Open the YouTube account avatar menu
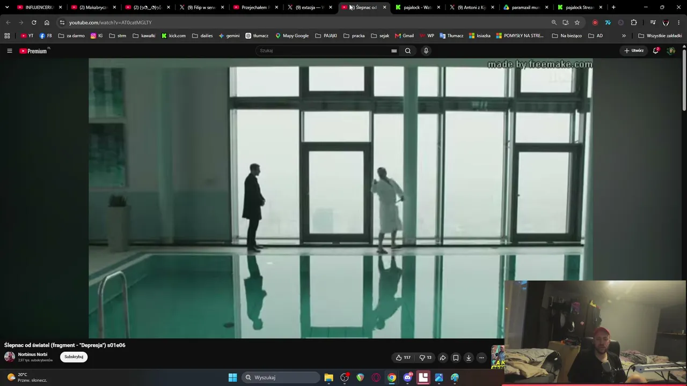 pyautogui.click(x=671, y=51)
